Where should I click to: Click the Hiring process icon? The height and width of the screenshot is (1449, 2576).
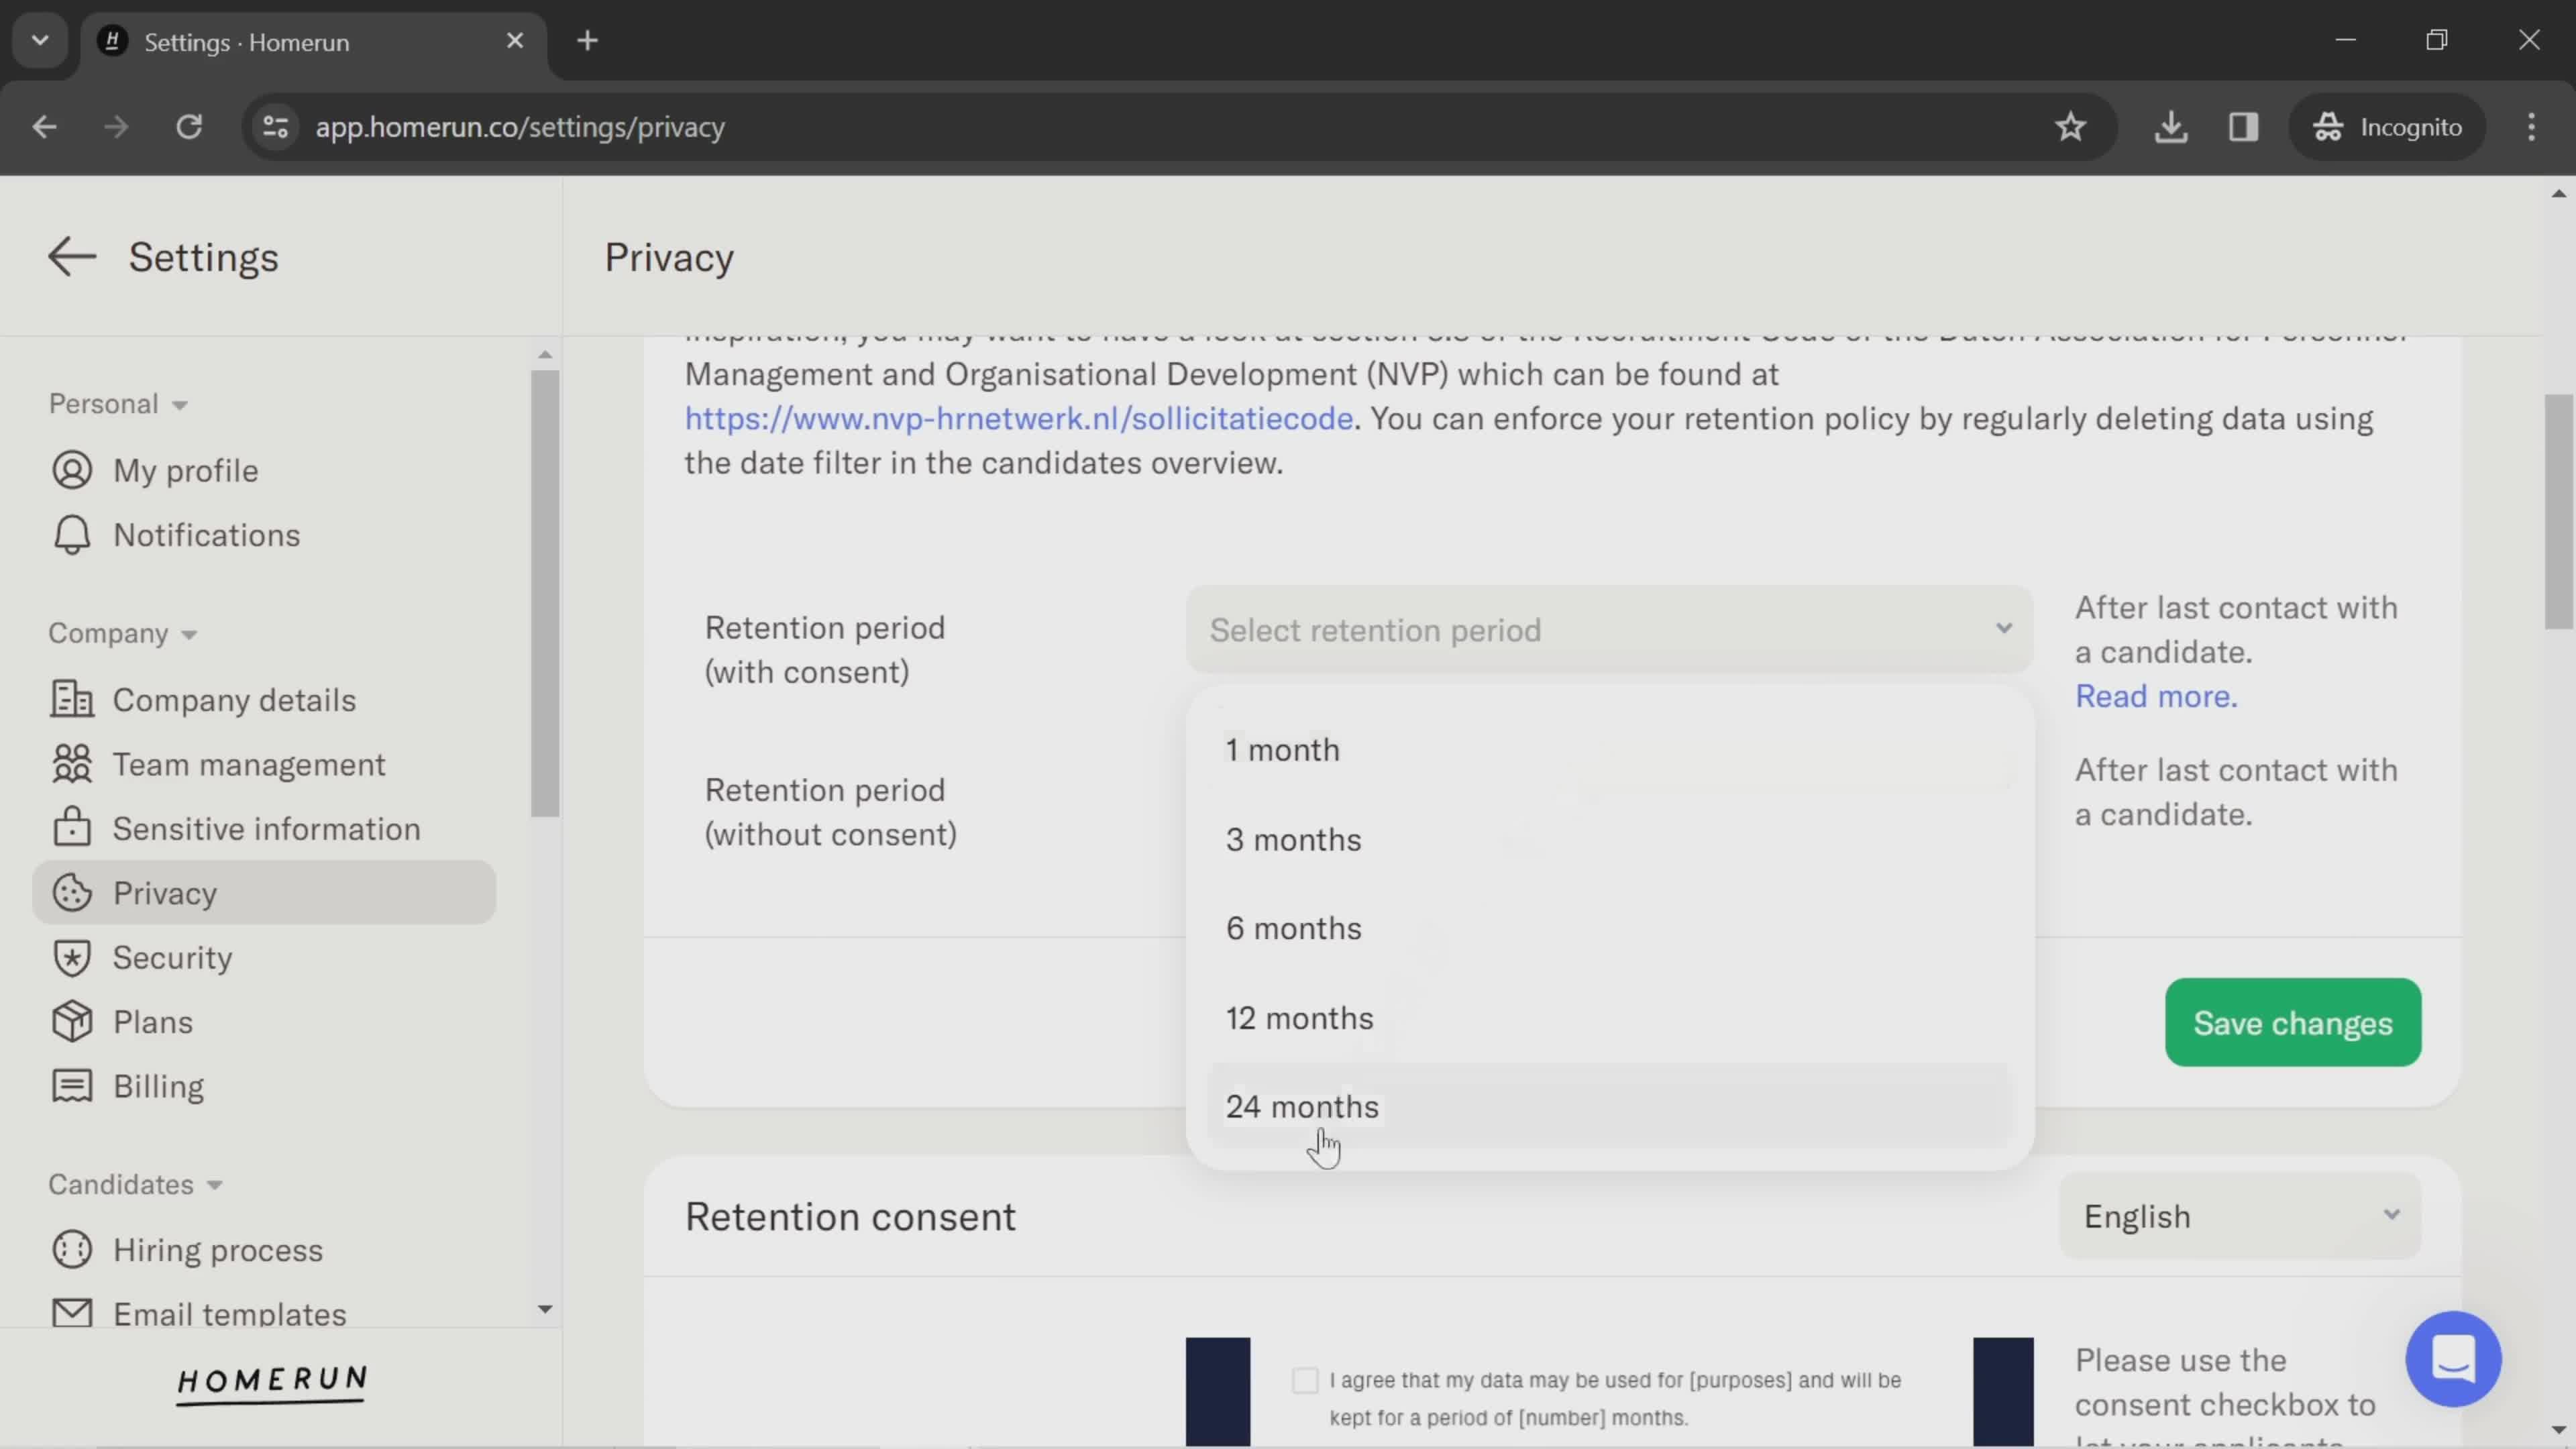[72, 1250]
